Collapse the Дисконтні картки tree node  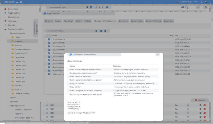point(18,33)
